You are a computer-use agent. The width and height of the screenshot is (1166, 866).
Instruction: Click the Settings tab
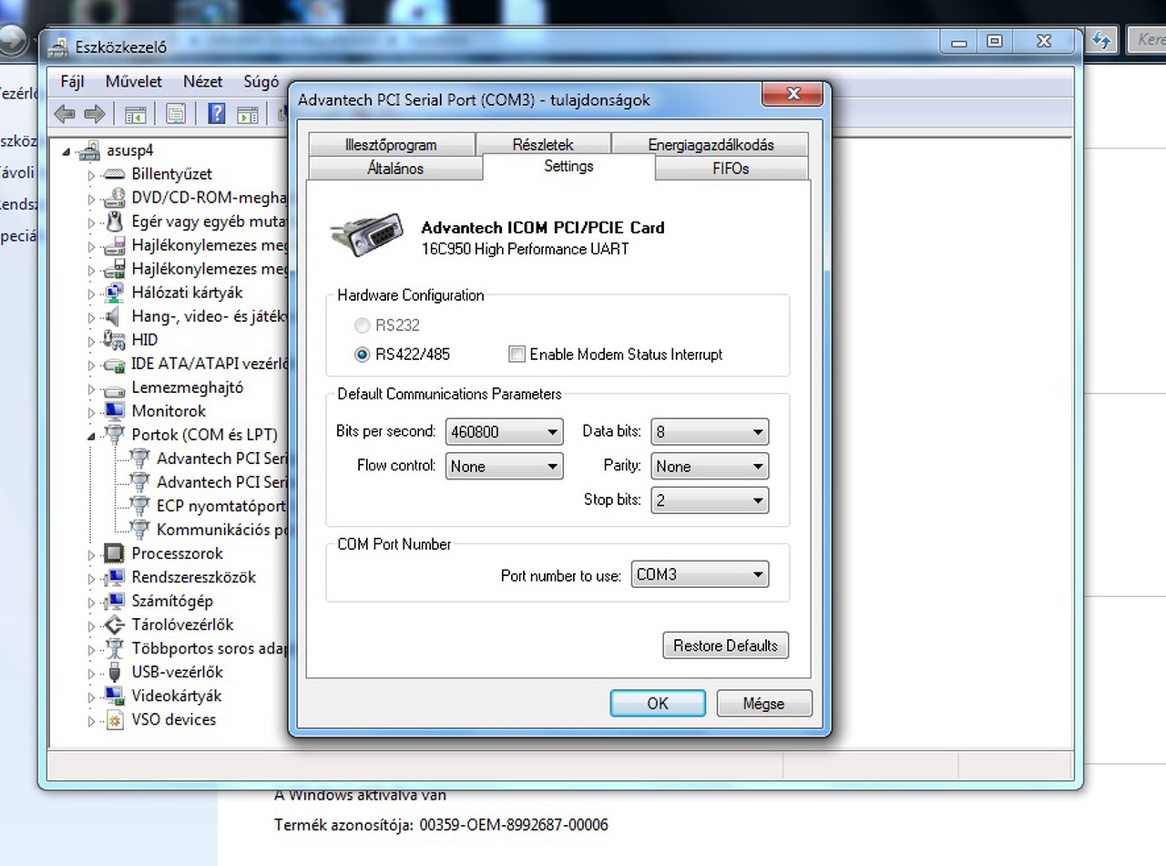pos(568,166)
